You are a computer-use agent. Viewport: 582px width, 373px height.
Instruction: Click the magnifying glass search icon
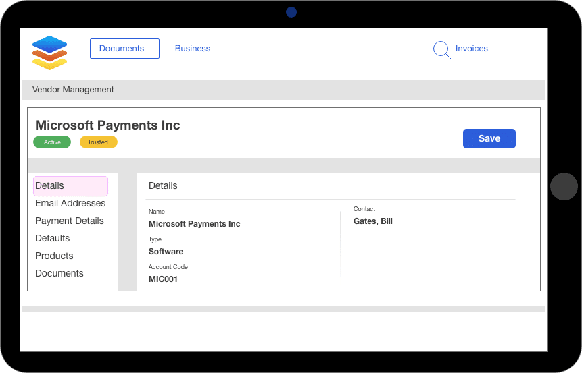coord(441,50)
